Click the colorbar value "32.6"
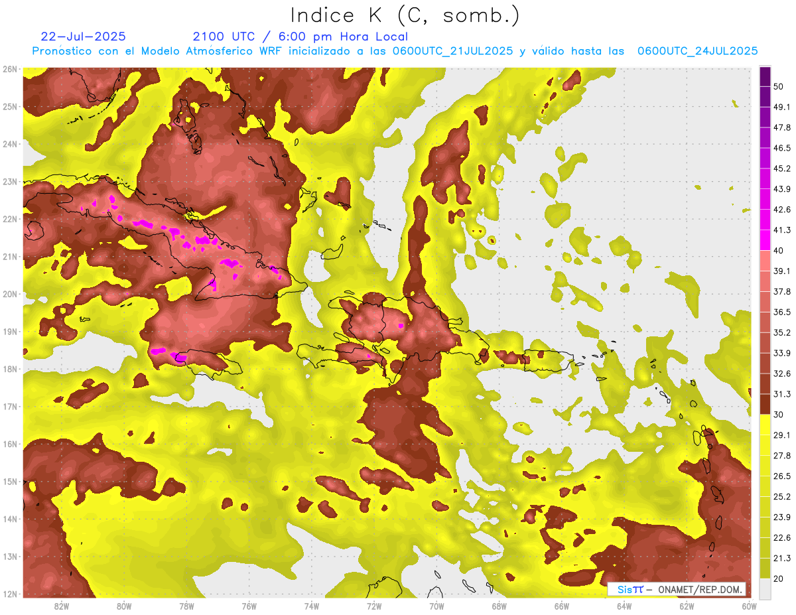The image size is (796, 615). tap(781, 374)
